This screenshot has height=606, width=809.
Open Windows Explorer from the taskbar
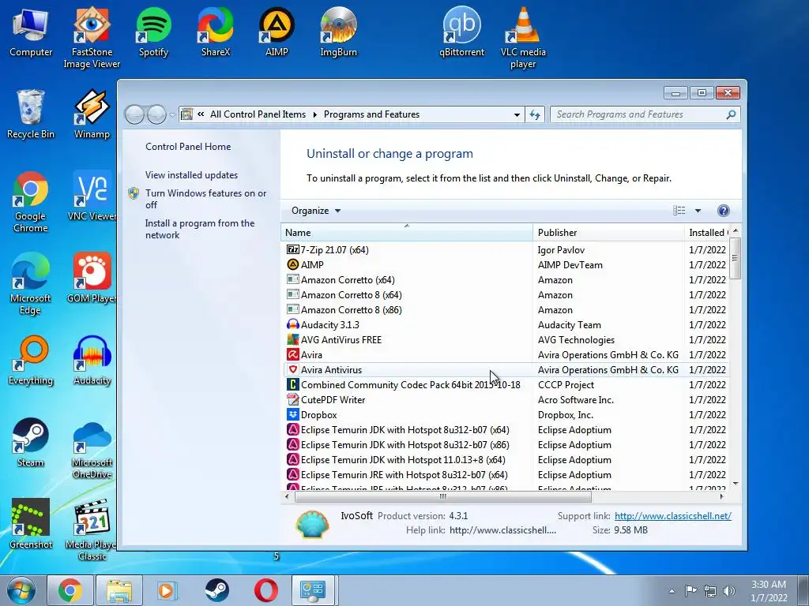coord(119,590)
